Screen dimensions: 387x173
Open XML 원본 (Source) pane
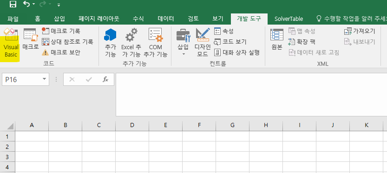tap(277, 39)
